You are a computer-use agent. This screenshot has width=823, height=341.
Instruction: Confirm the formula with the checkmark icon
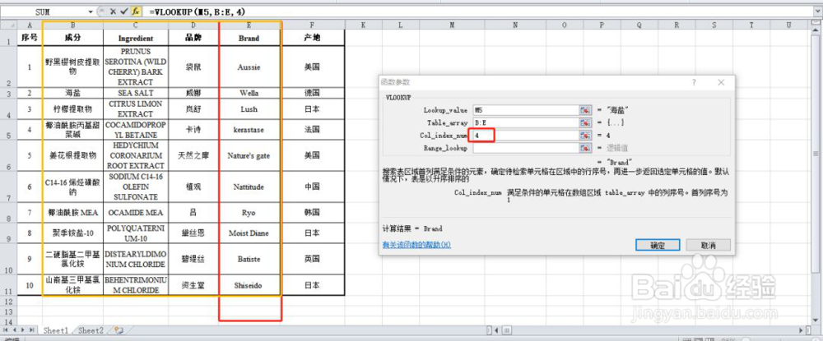[124, 11]
